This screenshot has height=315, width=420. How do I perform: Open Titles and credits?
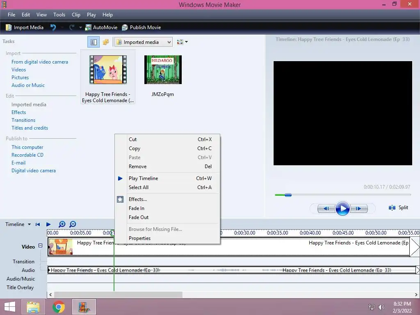pos(30,128)
